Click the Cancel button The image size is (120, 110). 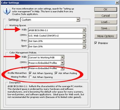click(x=106, y=16)
